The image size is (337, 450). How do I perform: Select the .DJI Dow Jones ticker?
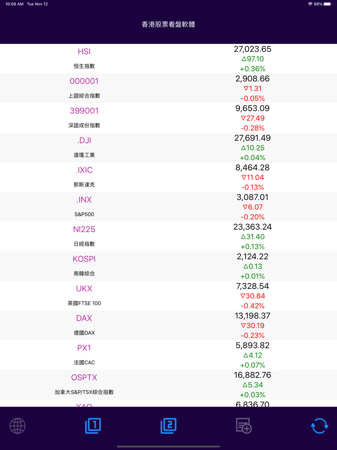point(84,140)
